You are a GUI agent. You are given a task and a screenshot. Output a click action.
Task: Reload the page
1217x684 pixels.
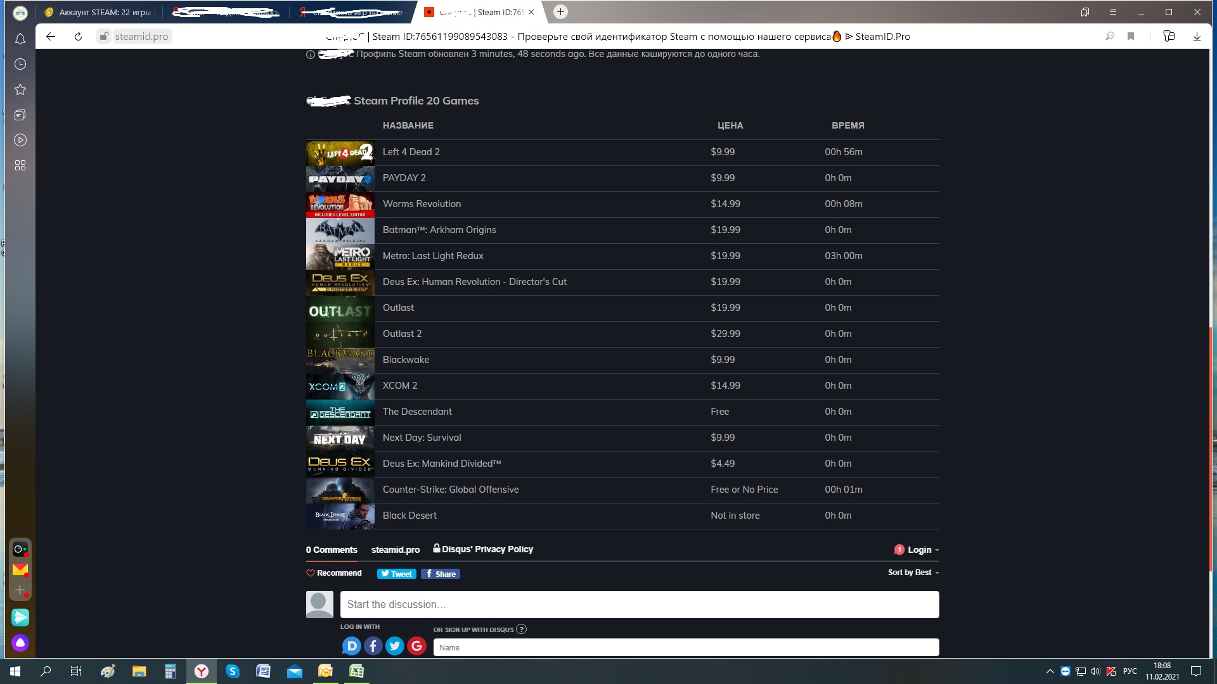[78, 37]
